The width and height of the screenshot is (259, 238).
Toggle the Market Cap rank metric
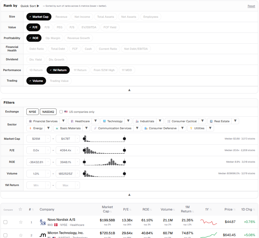click(x=39, y=17)
